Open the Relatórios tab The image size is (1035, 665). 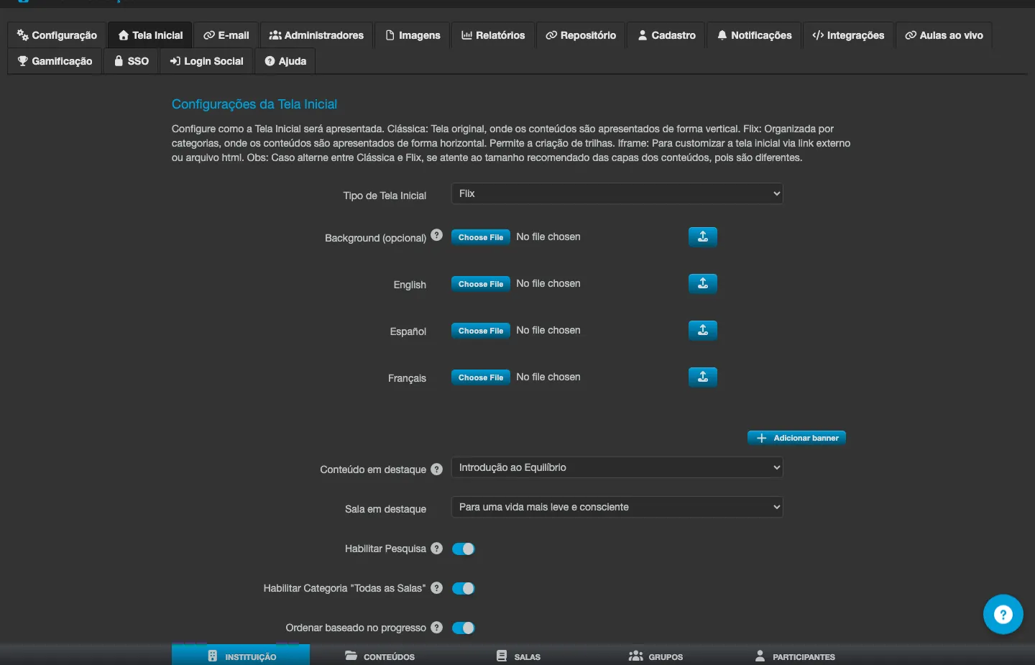tap(493, 35)
